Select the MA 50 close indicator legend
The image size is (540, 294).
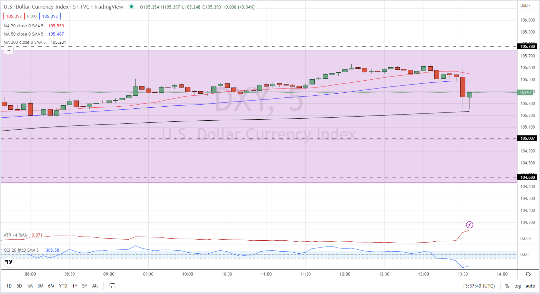(23, 34)
